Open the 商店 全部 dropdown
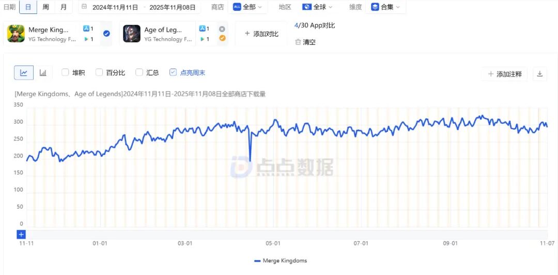This screenshot has height=275, width=558. [x=248, y=7]
